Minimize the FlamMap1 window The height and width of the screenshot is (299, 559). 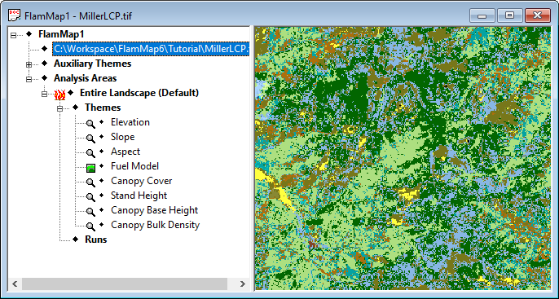(482, 15)
